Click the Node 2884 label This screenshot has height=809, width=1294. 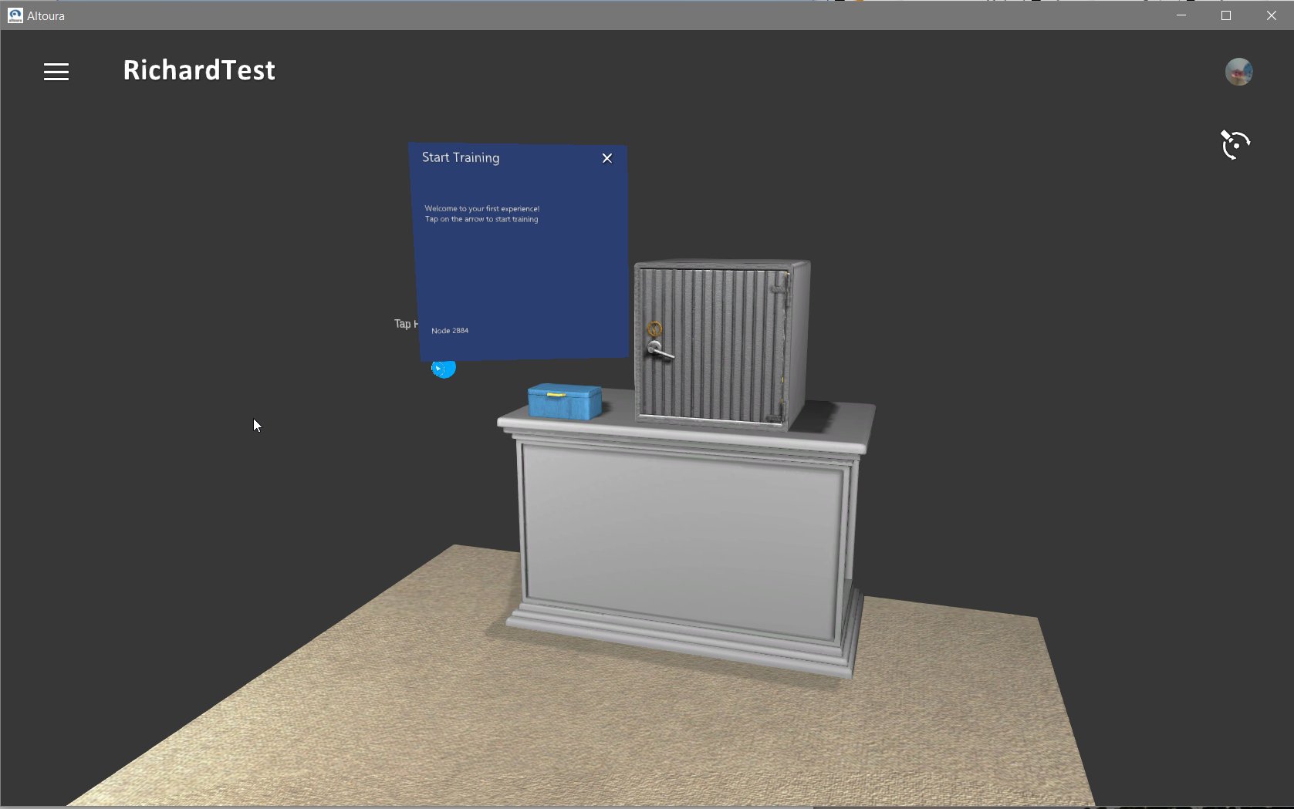pyautogui.click(x=450, y=330)
